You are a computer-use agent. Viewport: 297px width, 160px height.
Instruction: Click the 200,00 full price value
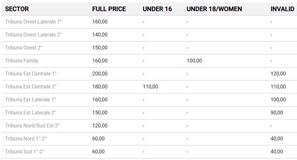pyautogui.click(x=100, y=74)
